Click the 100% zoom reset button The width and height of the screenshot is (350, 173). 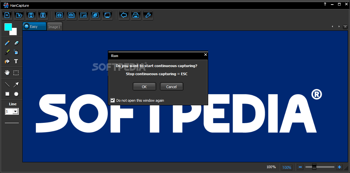[x=287, y=167]
